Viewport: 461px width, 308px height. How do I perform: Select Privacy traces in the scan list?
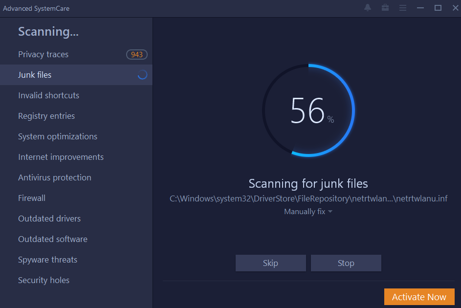point(76,54)
